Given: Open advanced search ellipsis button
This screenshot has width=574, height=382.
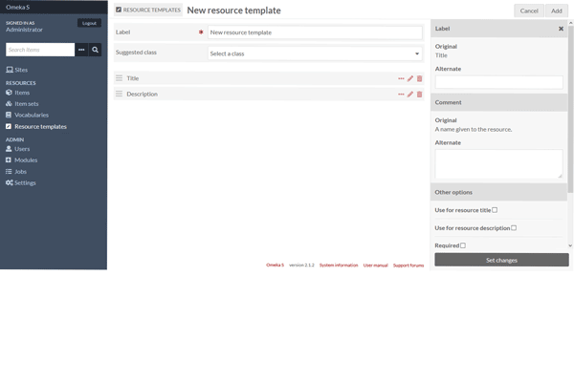Looking at the screenshot, I should coord(81,50).
